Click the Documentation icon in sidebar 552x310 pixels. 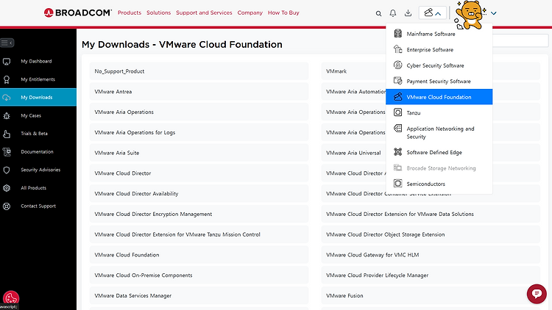click(x=7, y=152)
